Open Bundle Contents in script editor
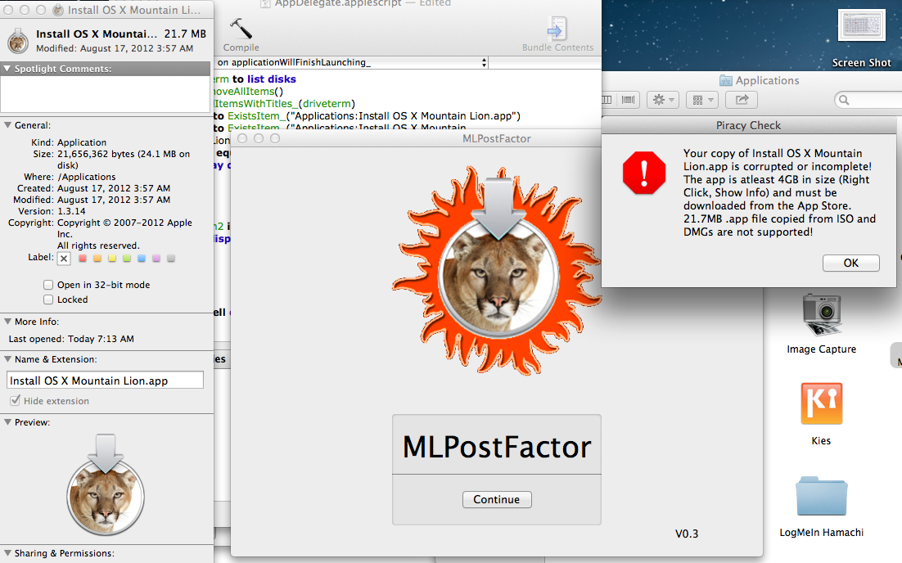The width and height of the screenshot is (902, 563). pyautogui.click(x=557, y=34)
